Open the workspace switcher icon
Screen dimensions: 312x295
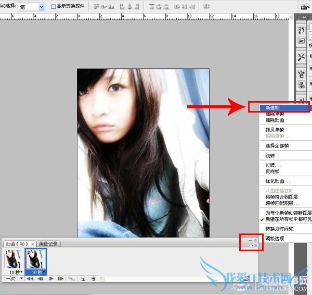305,7
